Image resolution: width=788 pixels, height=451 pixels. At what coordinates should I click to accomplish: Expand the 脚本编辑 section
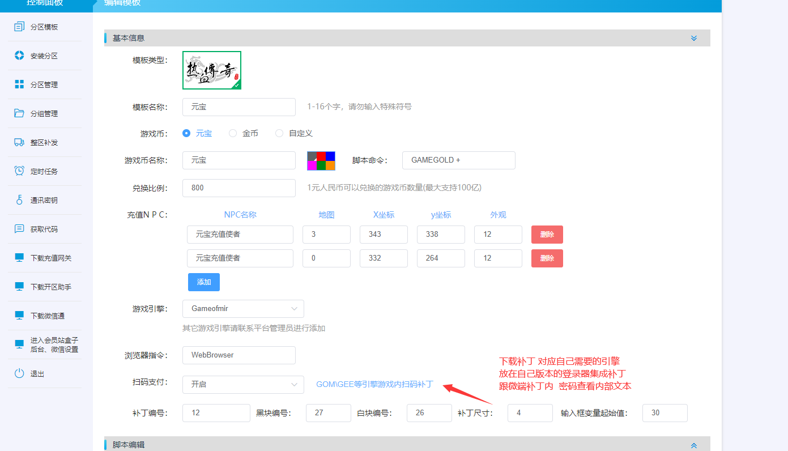pos(693,445)
